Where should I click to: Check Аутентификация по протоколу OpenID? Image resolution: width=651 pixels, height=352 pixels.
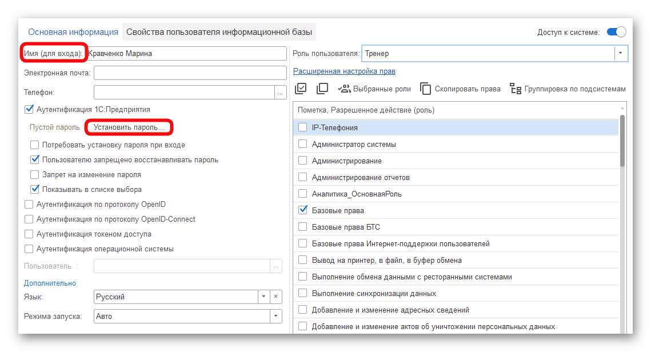coord(29,205)
